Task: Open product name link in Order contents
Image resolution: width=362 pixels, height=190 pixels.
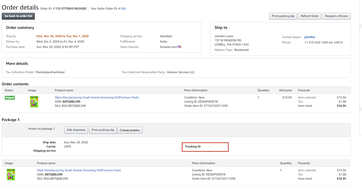Action: pos(96,98)
